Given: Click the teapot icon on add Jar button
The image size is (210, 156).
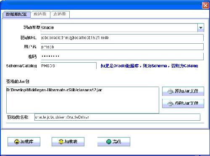Looking at the screenshot, I should (x=171, y=91).
